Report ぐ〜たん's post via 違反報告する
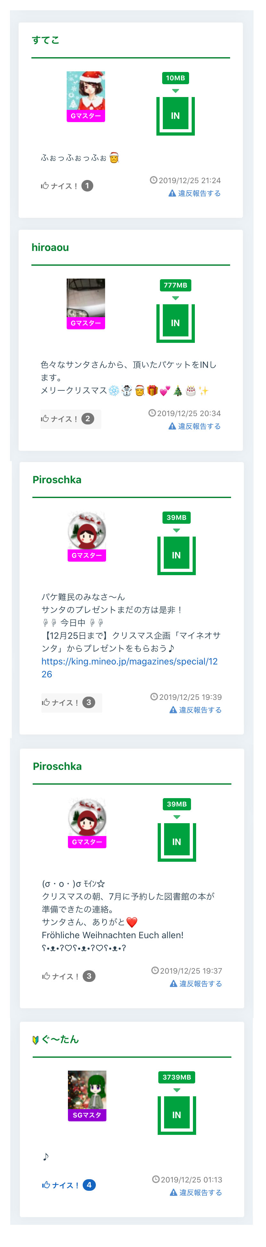 pos(196,1193)
